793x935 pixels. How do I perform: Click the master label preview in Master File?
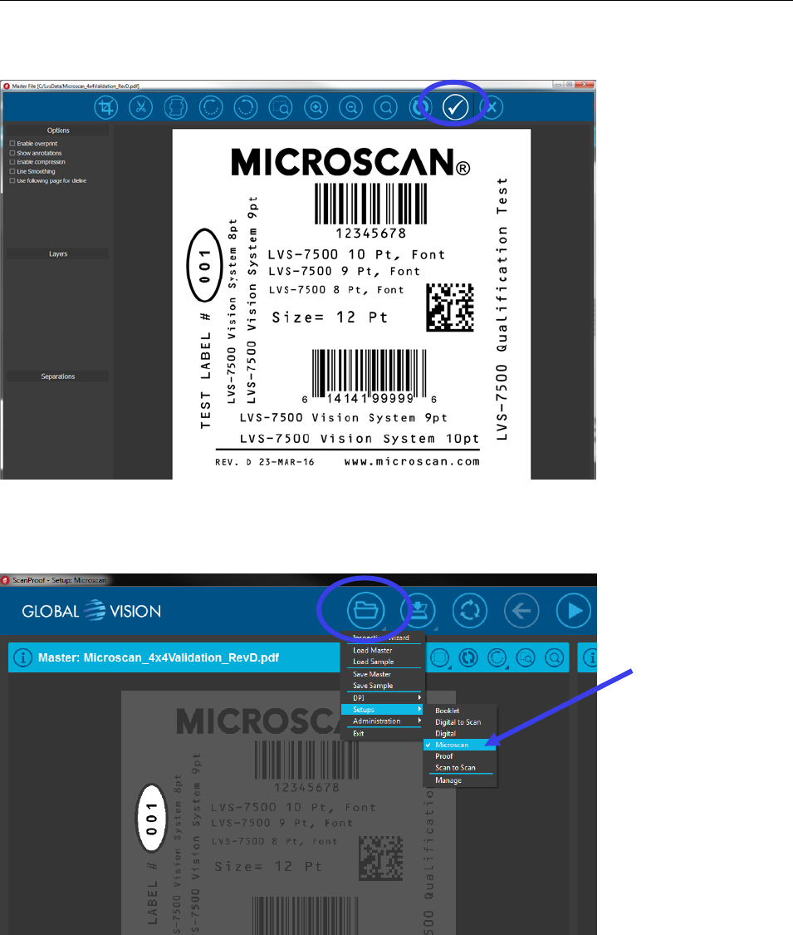(351, 304)
